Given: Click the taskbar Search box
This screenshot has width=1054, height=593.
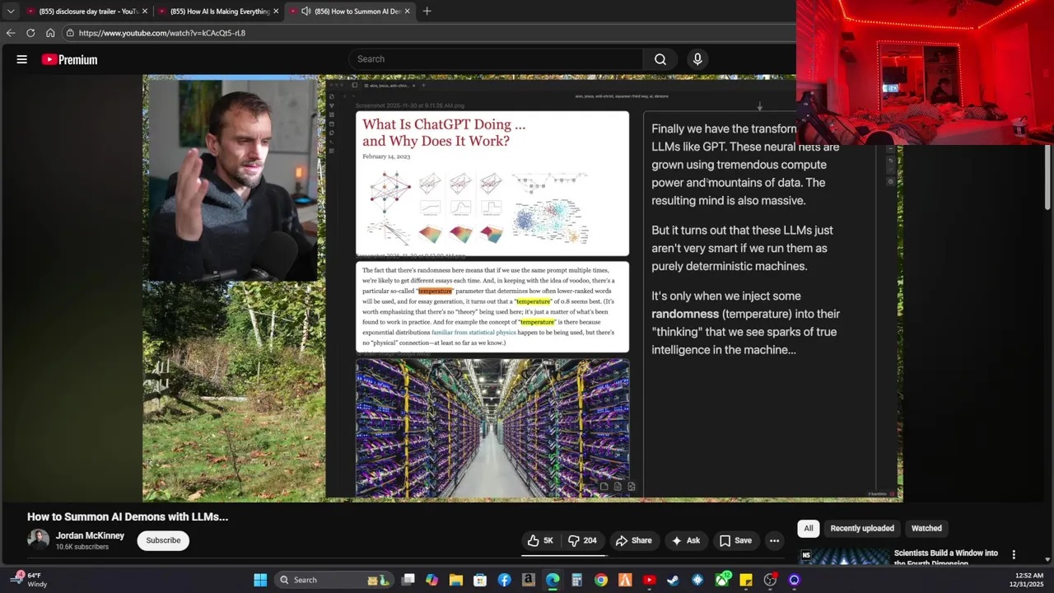Looking at the screenshot, I should [x=333, y=580].
